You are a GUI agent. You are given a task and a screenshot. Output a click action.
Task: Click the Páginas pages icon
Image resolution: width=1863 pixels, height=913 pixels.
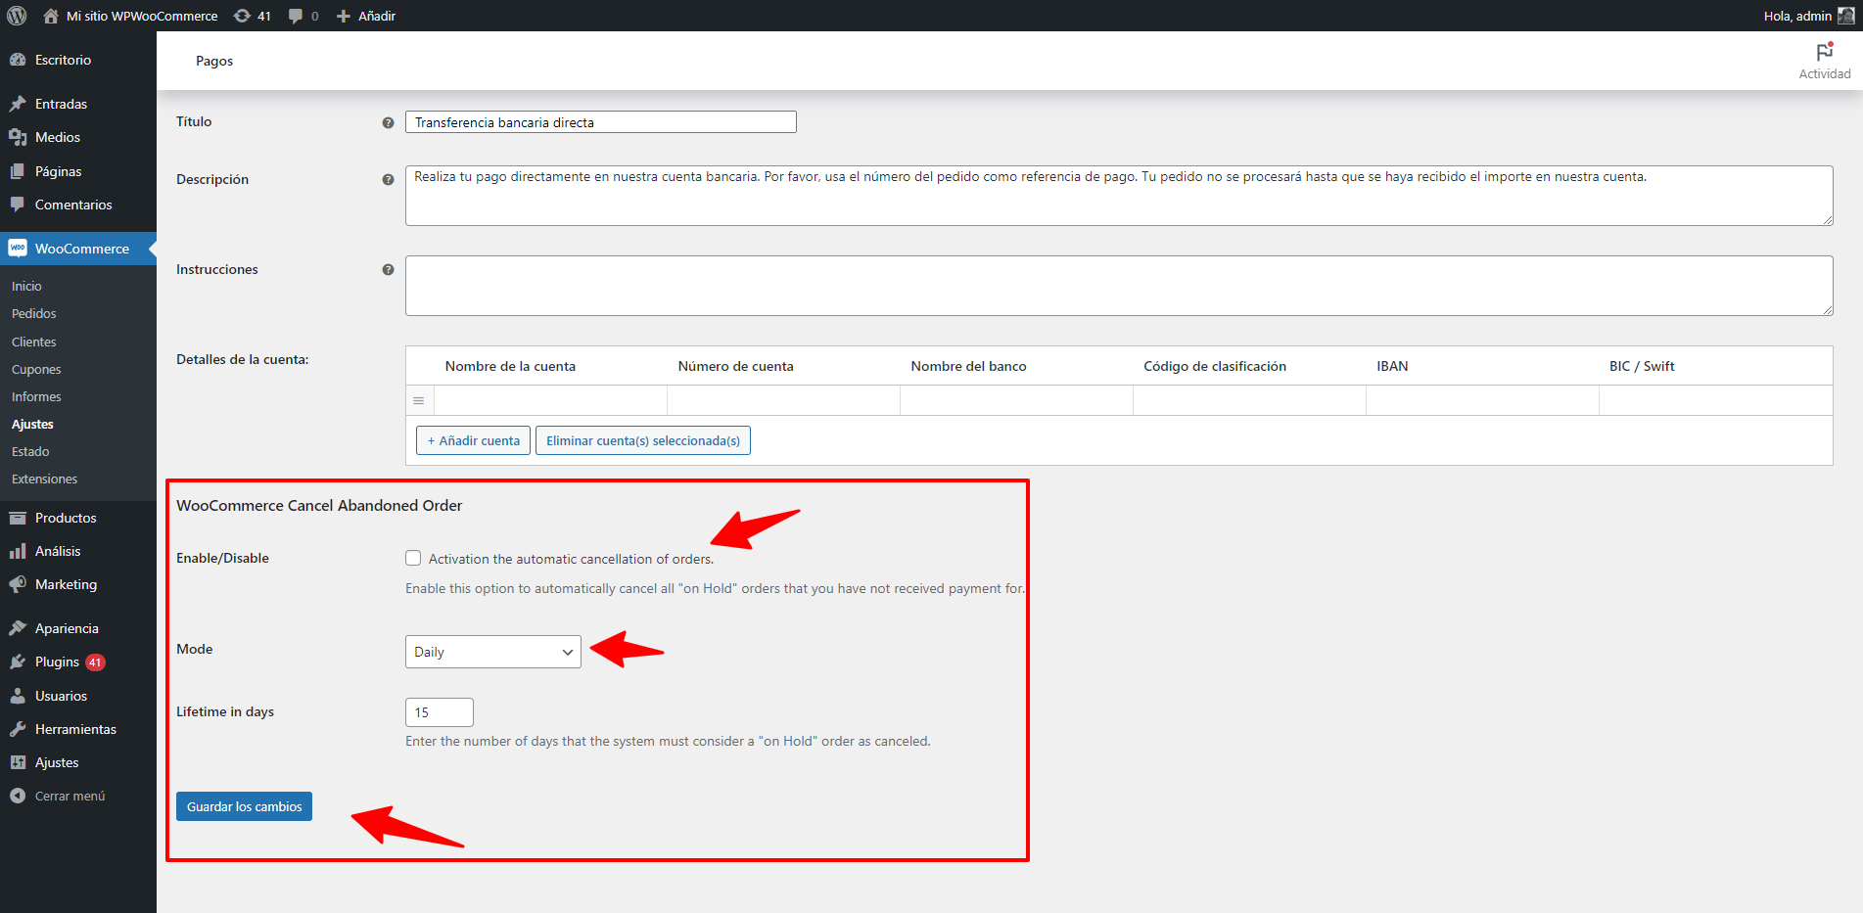(18, 171)
